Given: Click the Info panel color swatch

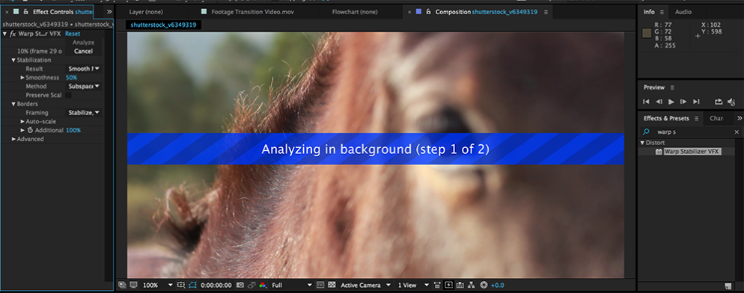Looking at the screenshot, I should 646,33.
